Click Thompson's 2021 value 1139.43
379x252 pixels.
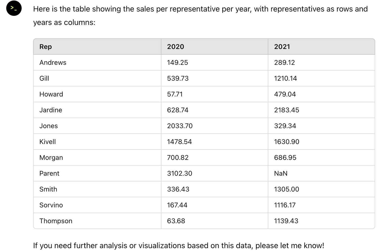(286, 221)
